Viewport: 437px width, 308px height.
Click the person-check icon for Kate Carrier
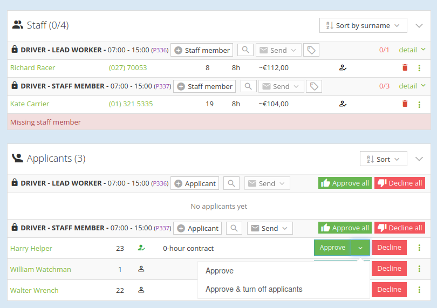(x=343, y=104)
